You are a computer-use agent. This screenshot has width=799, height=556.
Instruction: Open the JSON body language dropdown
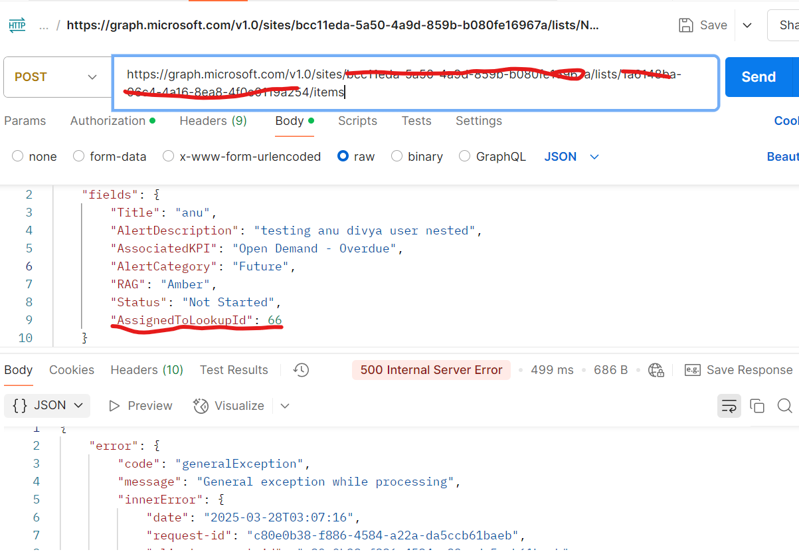point(572,157)
